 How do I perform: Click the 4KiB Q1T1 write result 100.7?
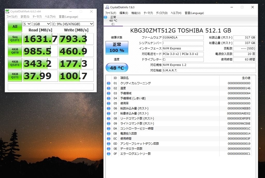(76, 76)
